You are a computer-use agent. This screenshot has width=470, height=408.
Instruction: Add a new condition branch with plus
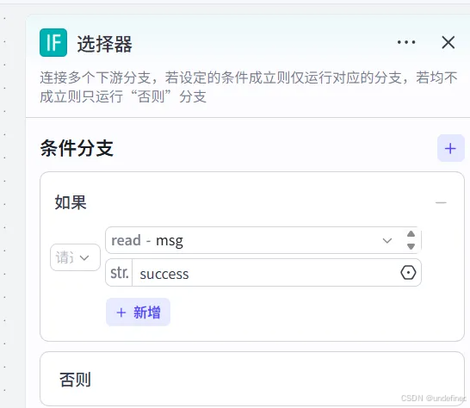[x=450, y=148]
